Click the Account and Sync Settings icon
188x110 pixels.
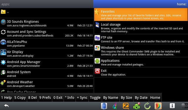(x=3, y=32)
